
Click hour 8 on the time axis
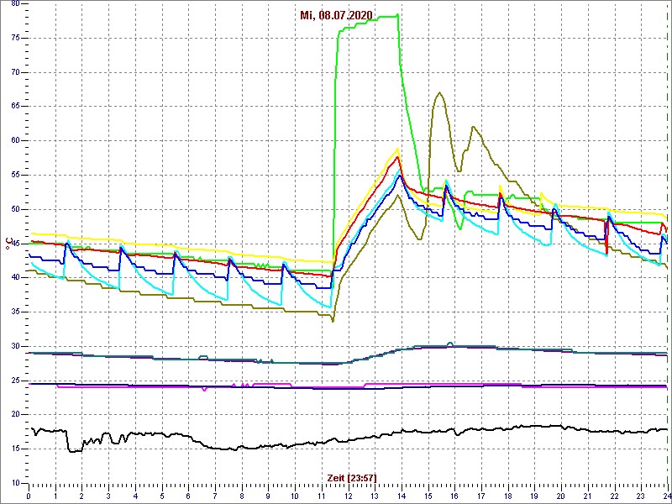pos(242,495)
